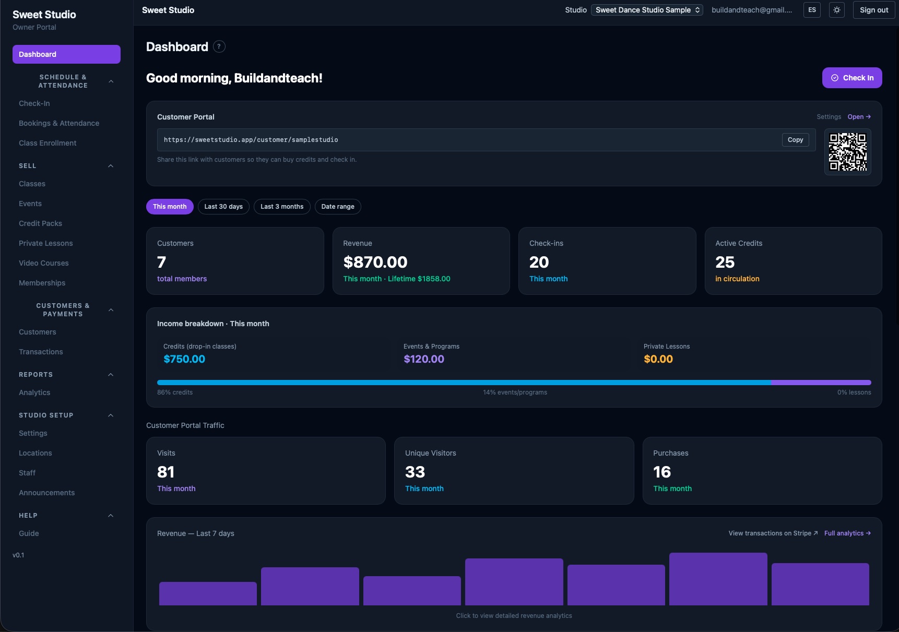Go to Dashboard in the sidebar
Image resolution: width=899 pixels, height=632 pixels.
(66, 54)
